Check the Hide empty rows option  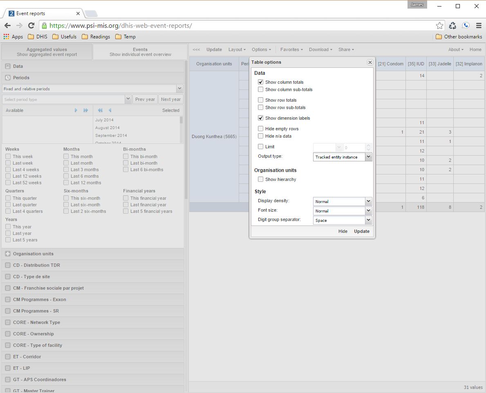[x=260, y=129]
